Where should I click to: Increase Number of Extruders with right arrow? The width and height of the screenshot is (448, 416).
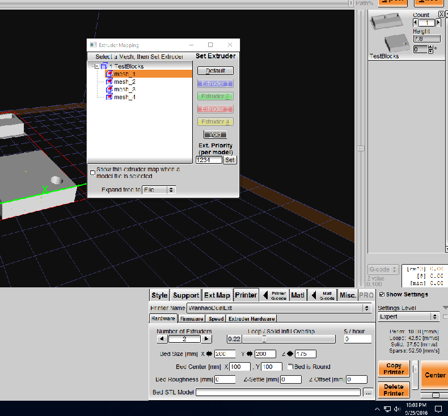point(206,339)
